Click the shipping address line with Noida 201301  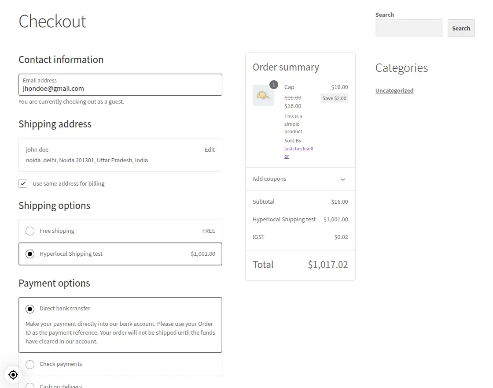coord(87,160)
